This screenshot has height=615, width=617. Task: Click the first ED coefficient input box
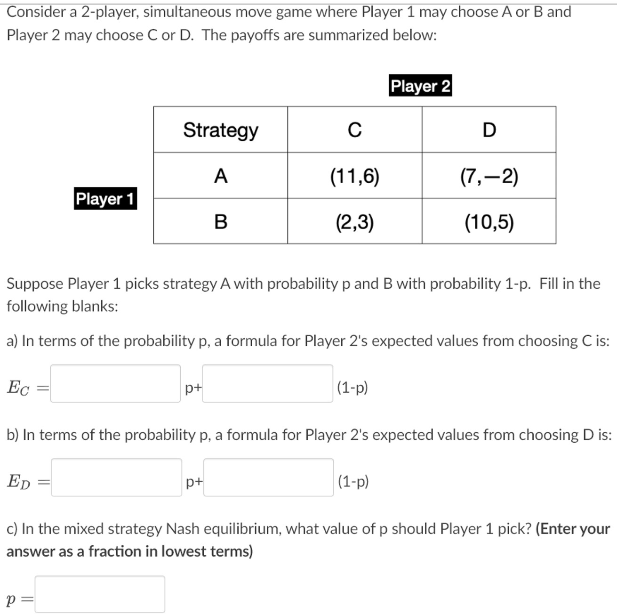point(115,479)
